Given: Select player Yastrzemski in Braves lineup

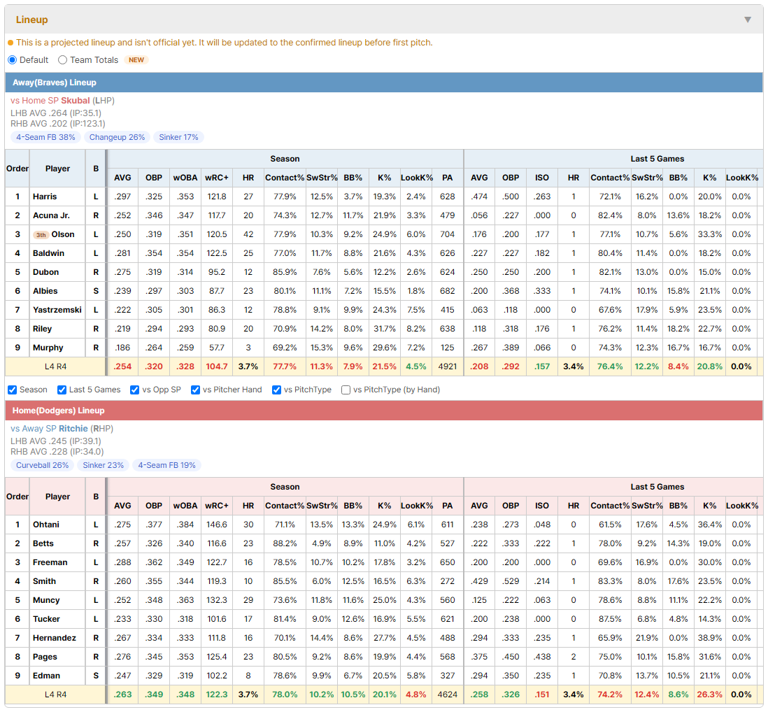Looking at the screenshot, I should coord(57,310).
